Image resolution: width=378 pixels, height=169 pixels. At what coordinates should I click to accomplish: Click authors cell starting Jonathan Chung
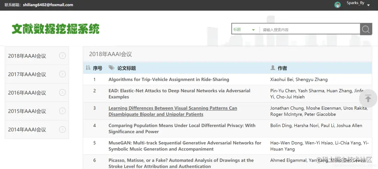pos(319,111)
